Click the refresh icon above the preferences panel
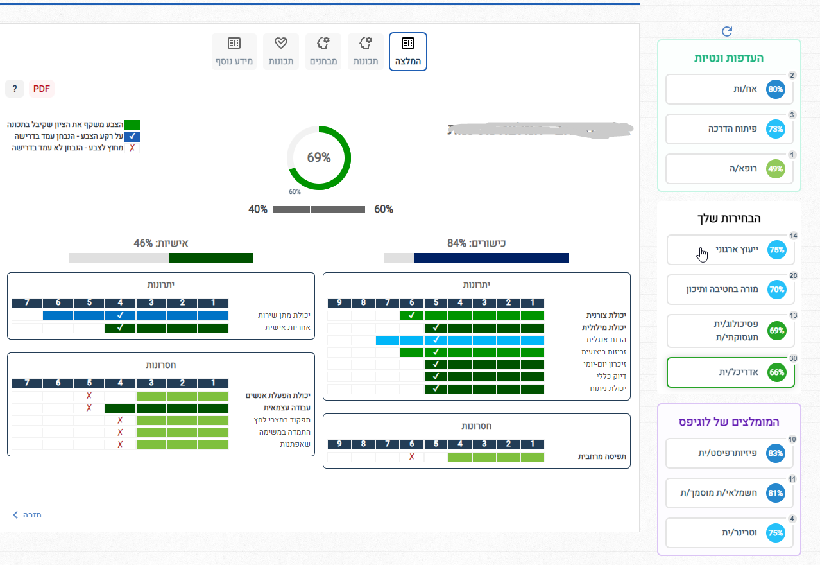This screenshot has height=565, width=820. click(x=727, y=31)
